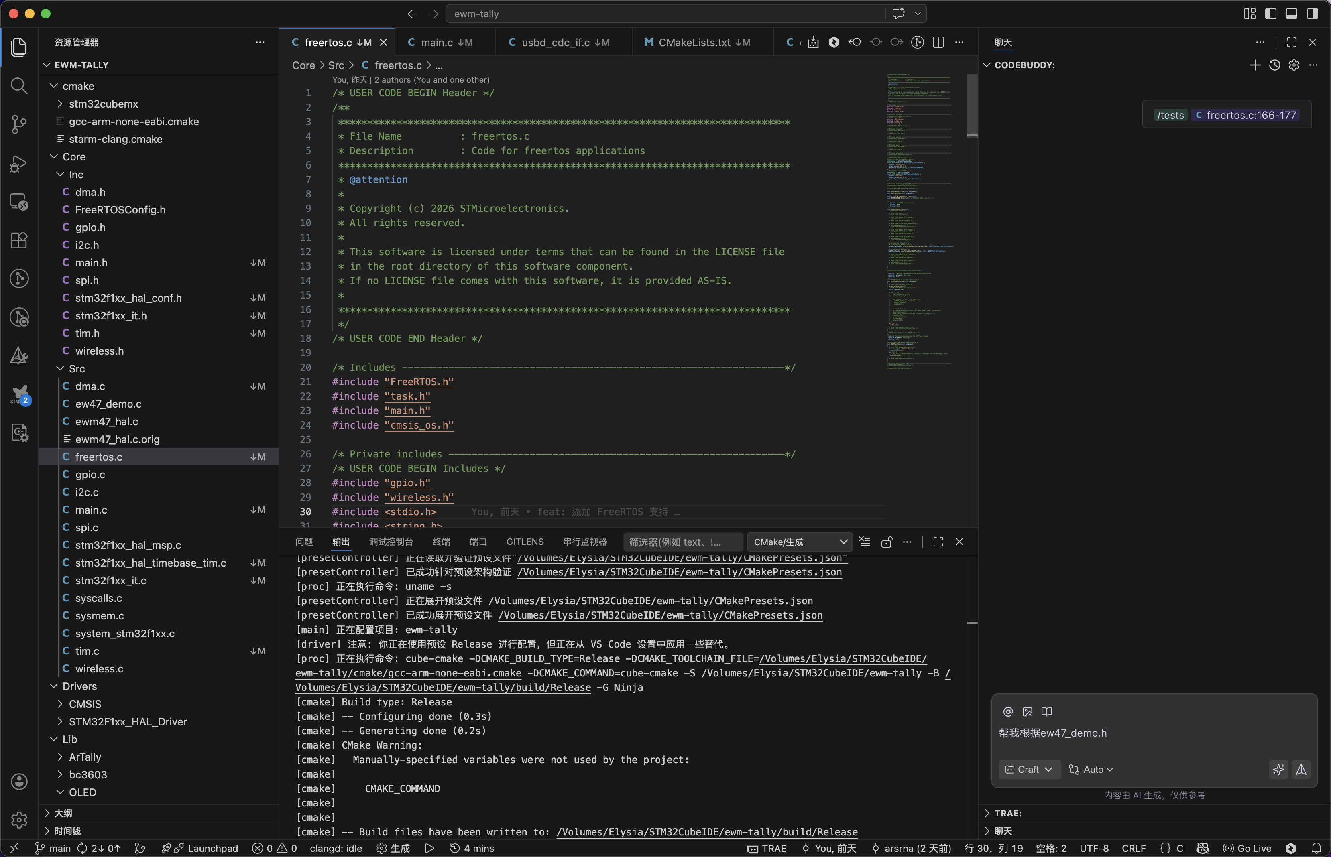This screenshot has width=1331, height=857.
Task: Open the Run and Debug view
Action: click(x=19, y=164)
